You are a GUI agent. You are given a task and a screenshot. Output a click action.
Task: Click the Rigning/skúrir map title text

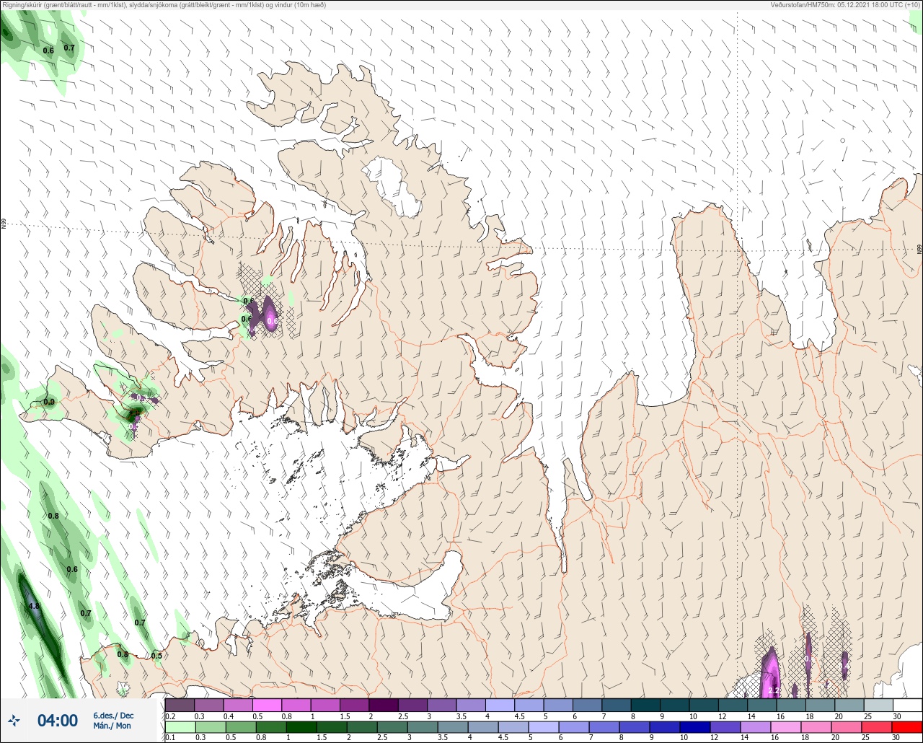coord(164,4)
